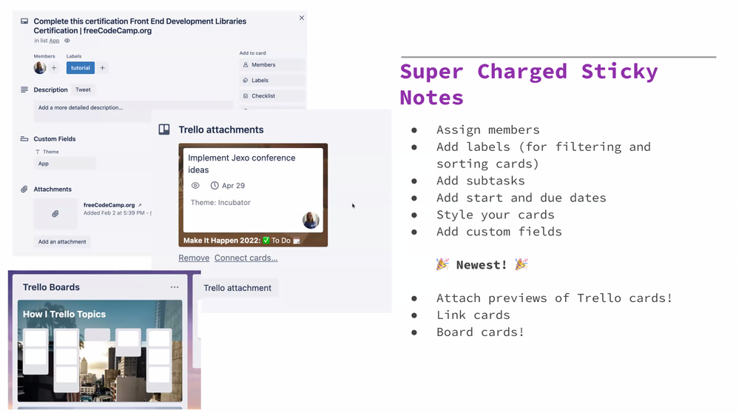This screenshot has height=413, width=739.
Task: Click the Add an attachment button
Action: click(x=62, y=242)
